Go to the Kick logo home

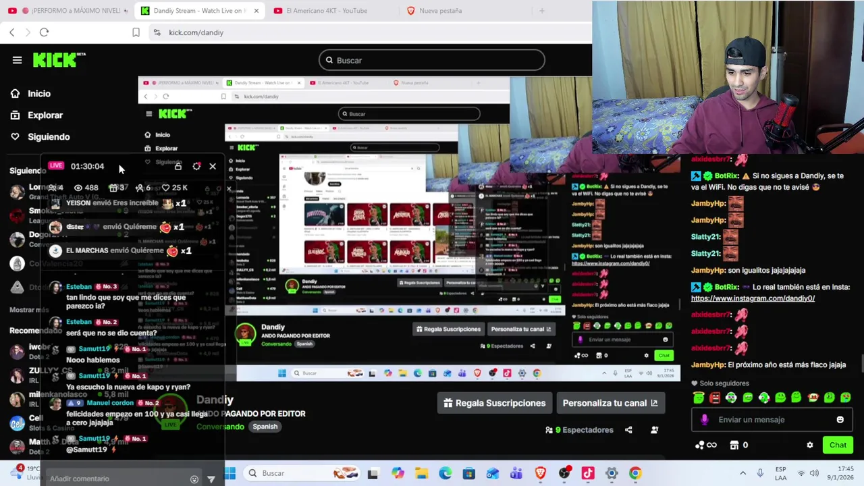click(59, 60)
